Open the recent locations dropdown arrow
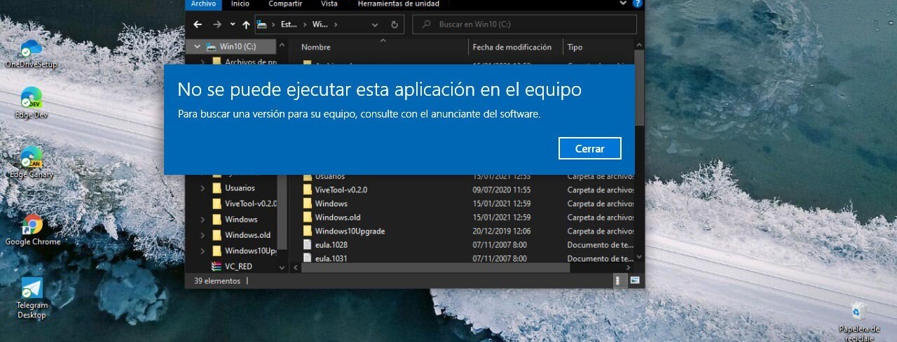This screenshot has height=342, width=897. [x=233, y=24]
